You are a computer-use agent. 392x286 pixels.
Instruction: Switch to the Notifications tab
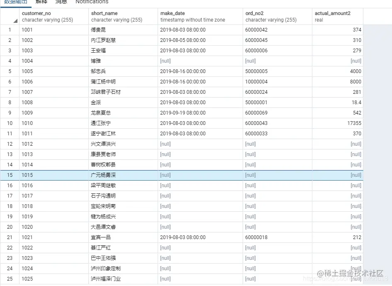92,2
